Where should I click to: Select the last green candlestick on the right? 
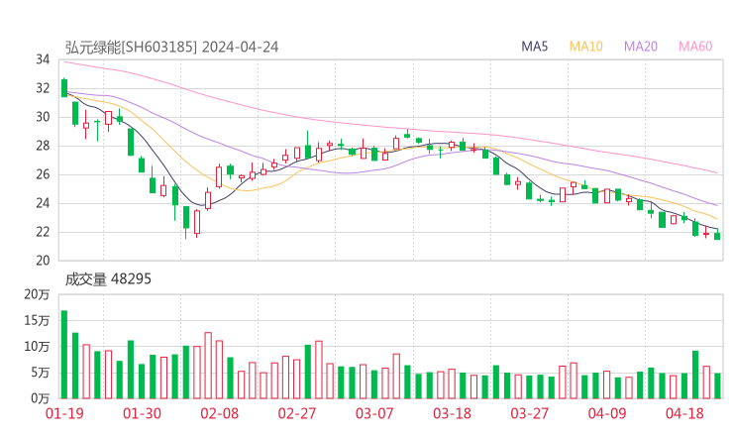pyautogui.click(x=717, y=236)
